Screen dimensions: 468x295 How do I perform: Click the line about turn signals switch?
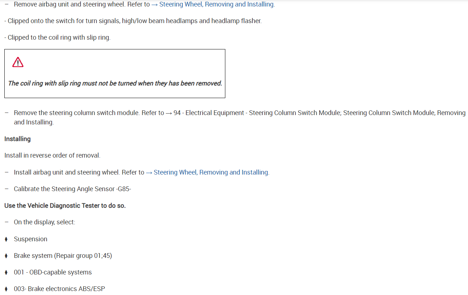(x=133, y=21)
